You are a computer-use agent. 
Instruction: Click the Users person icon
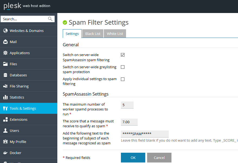5,131
